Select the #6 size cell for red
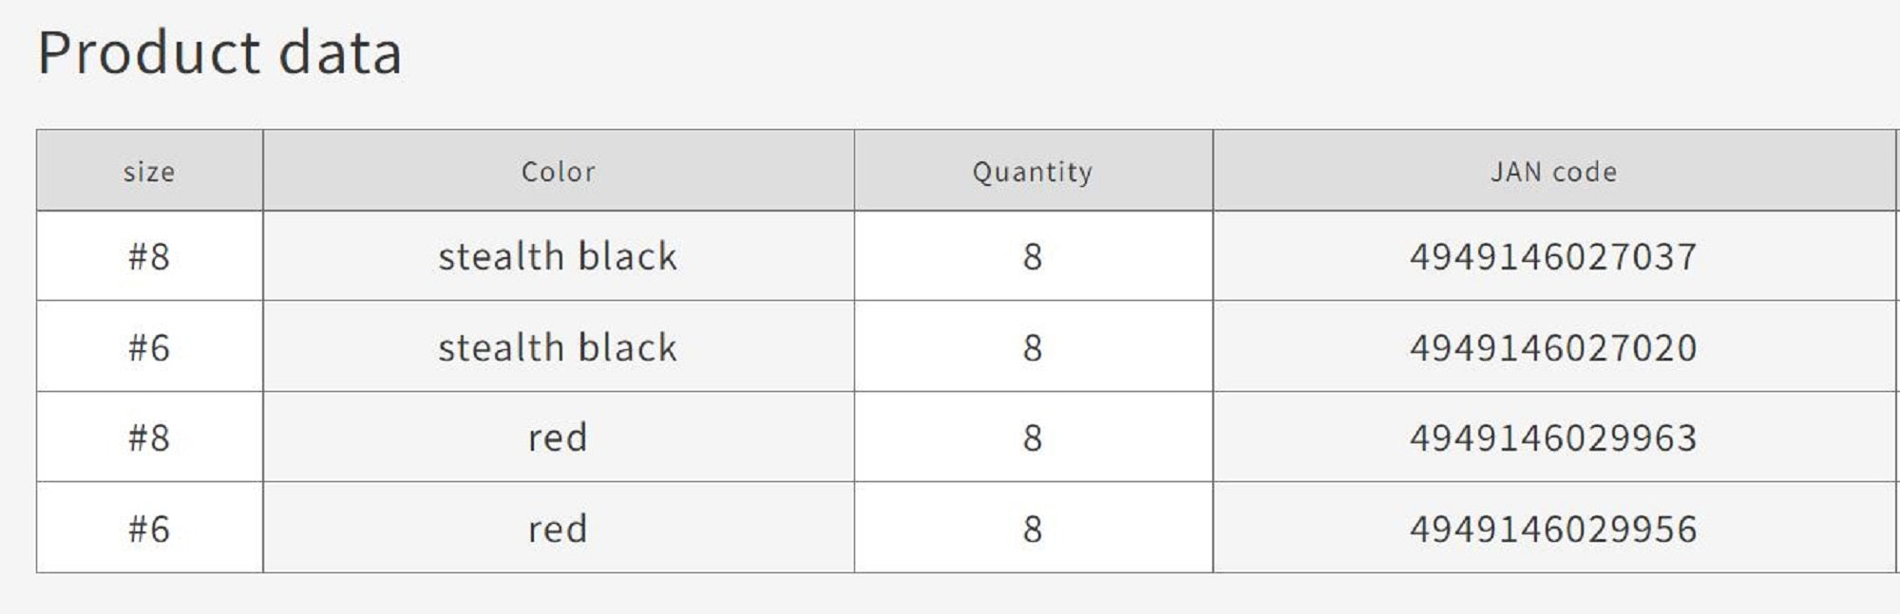The image size is (1900, 614). point(149,529)
